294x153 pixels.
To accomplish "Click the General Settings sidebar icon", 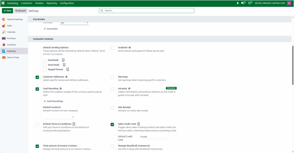I will click(4, 19).
